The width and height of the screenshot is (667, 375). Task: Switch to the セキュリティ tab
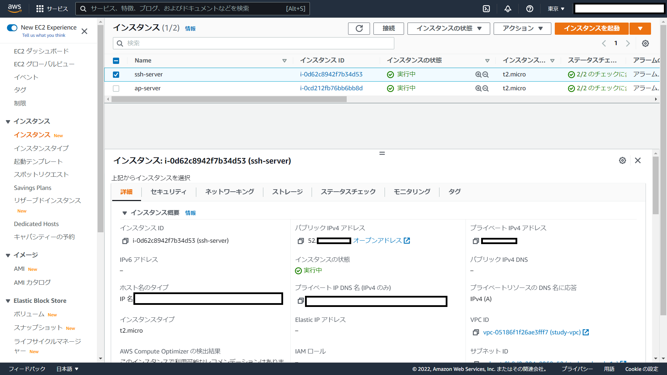point(168,192)
